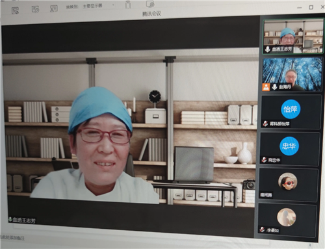Click microphone icon beside orange host badge
Screen dimensions: 325x249
[x=274, y=87]
